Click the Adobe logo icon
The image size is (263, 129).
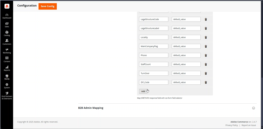click(7, 6)
